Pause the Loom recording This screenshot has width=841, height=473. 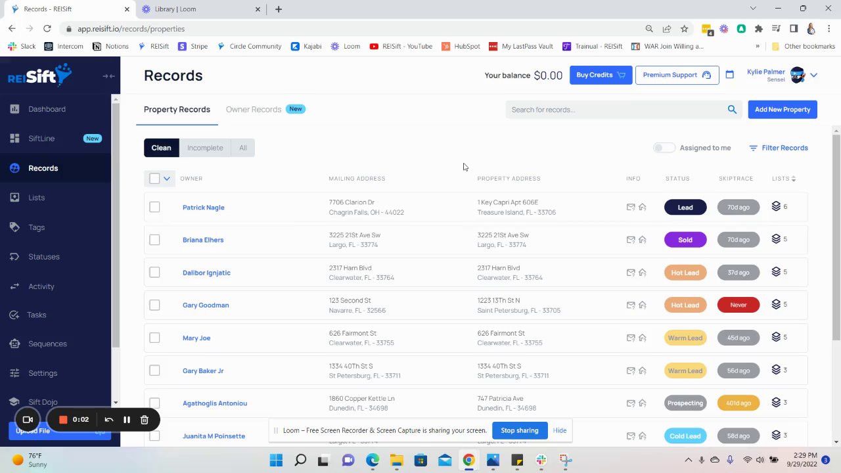pos(127,420)
